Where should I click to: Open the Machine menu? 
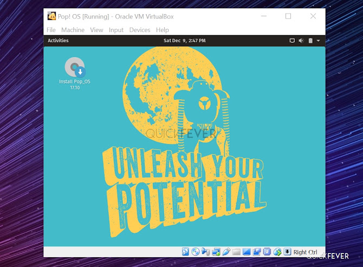pos(73,30)
